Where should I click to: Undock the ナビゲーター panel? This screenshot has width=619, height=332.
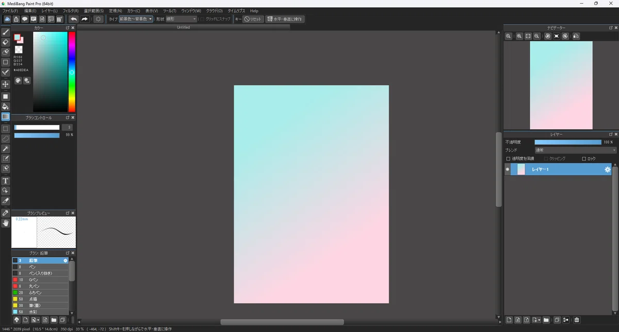coord(610,28)
